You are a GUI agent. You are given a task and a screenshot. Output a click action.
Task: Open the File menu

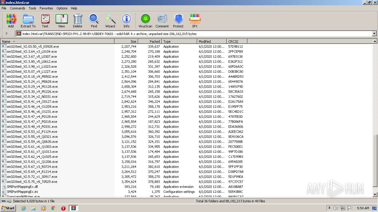click(x=4, y=8)
